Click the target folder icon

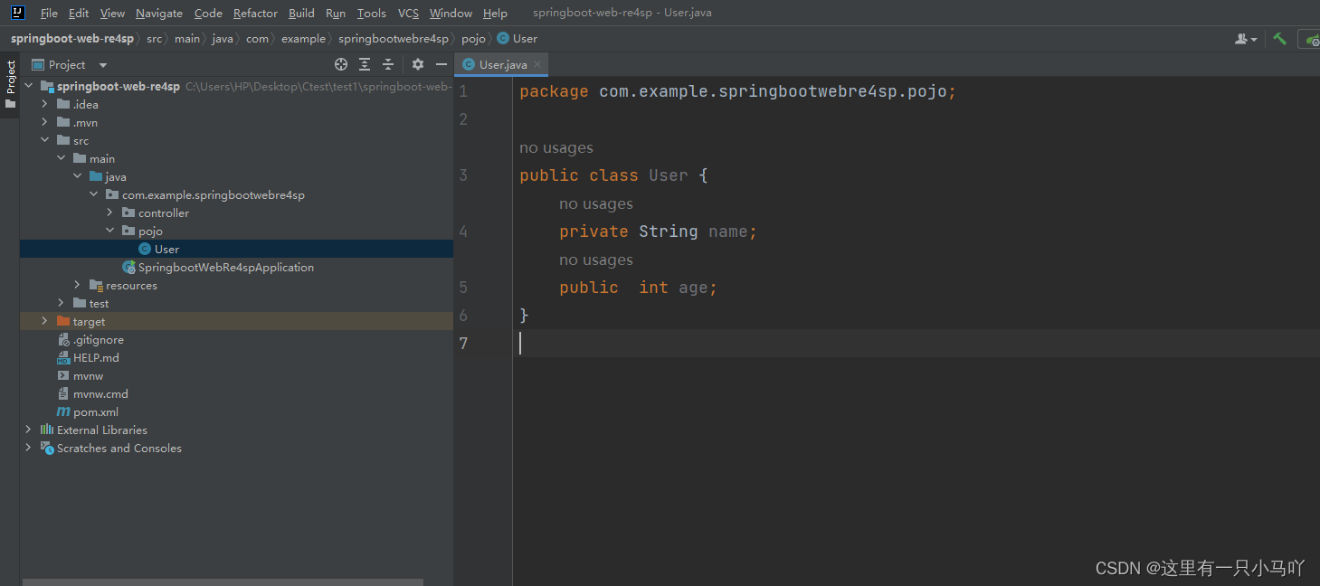[63, 321]
